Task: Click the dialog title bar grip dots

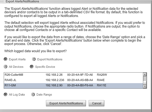Action: (2, 1)
